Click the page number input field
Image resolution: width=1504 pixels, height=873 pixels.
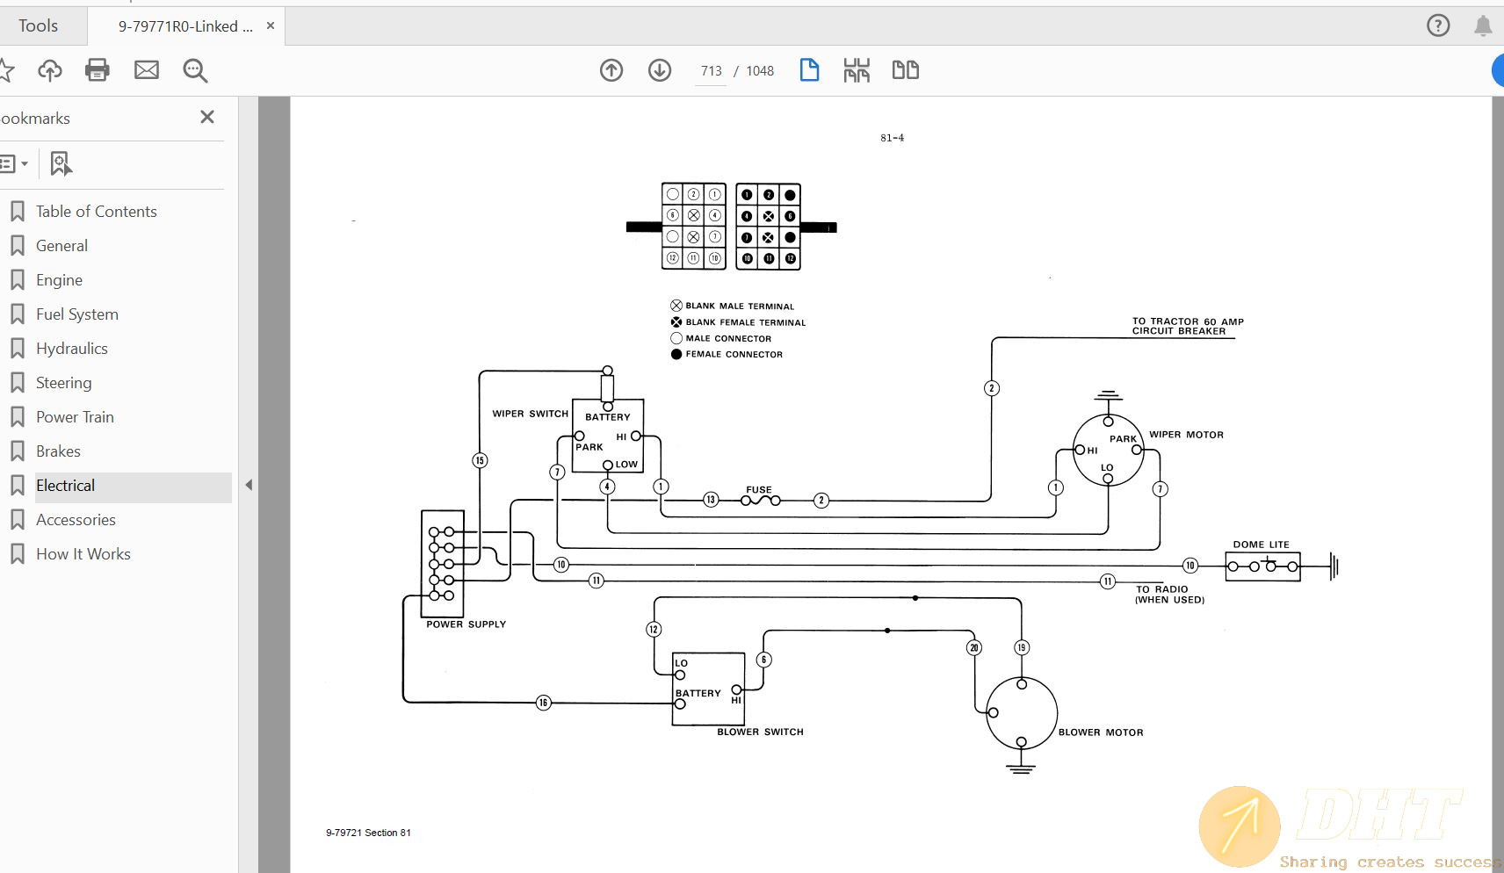coord(711,71)
